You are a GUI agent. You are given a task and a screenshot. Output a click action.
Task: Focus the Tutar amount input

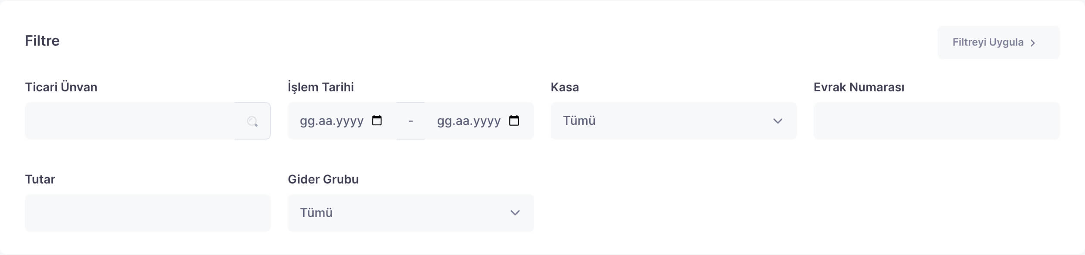coord(148,213)
